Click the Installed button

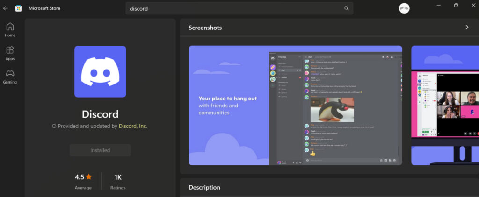[100, 150]
